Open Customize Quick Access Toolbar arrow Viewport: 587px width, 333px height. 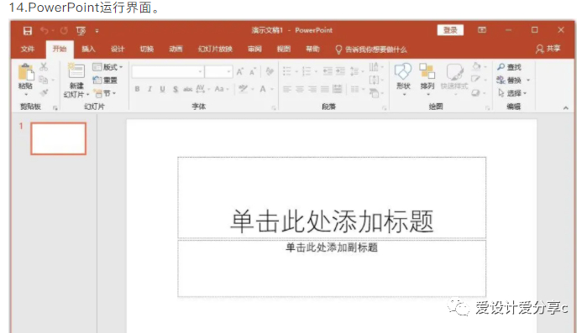[x=97, y=31]
